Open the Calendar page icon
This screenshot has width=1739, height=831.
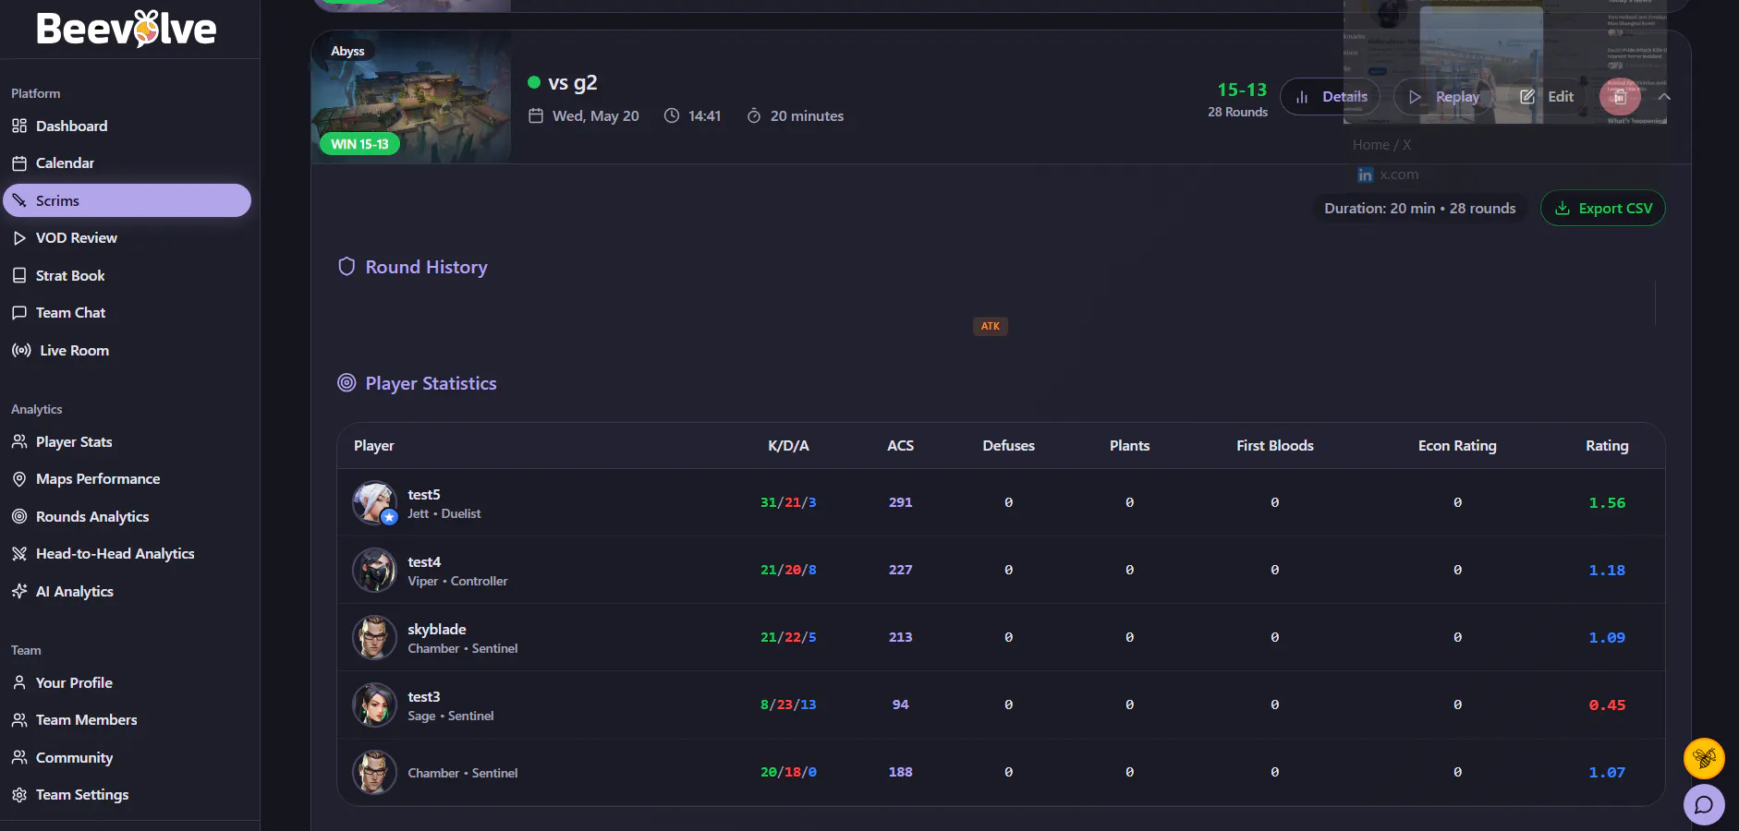coord(19,163)
